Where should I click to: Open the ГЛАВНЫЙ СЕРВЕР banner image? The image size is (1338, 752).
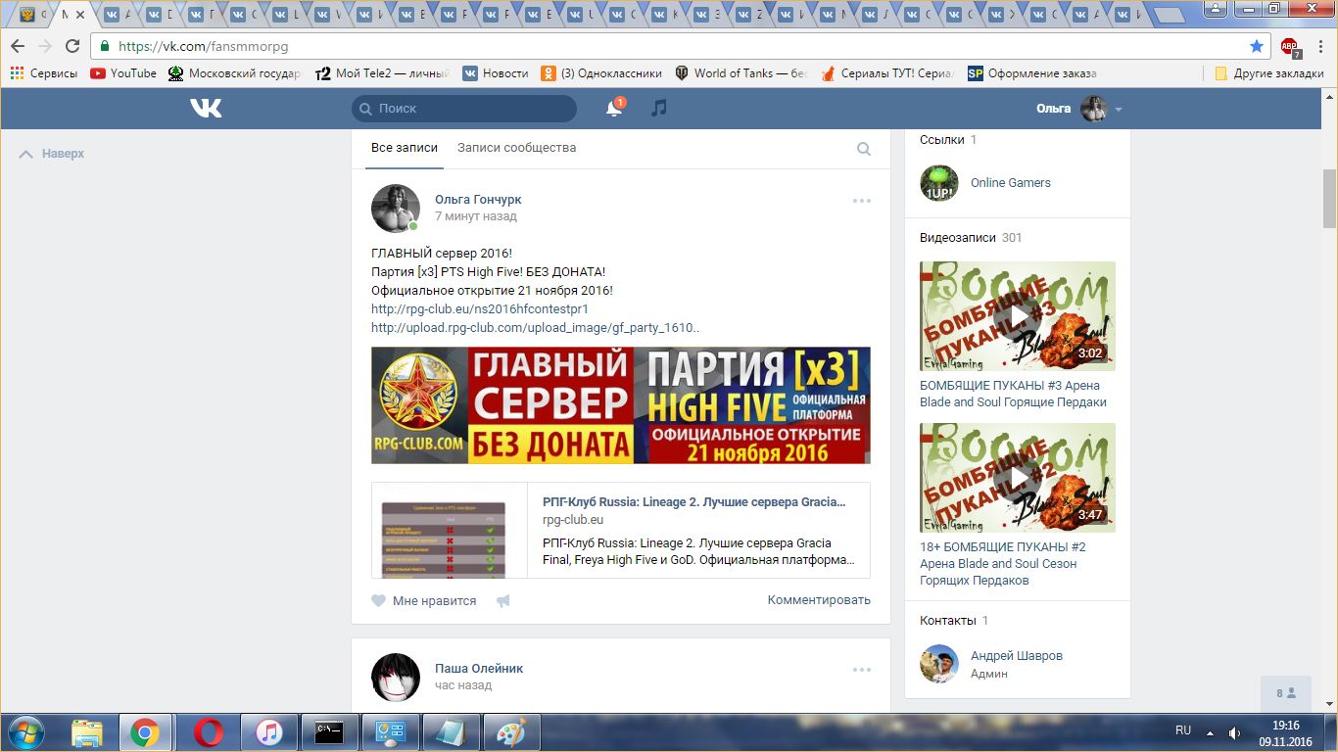point(621,405)
